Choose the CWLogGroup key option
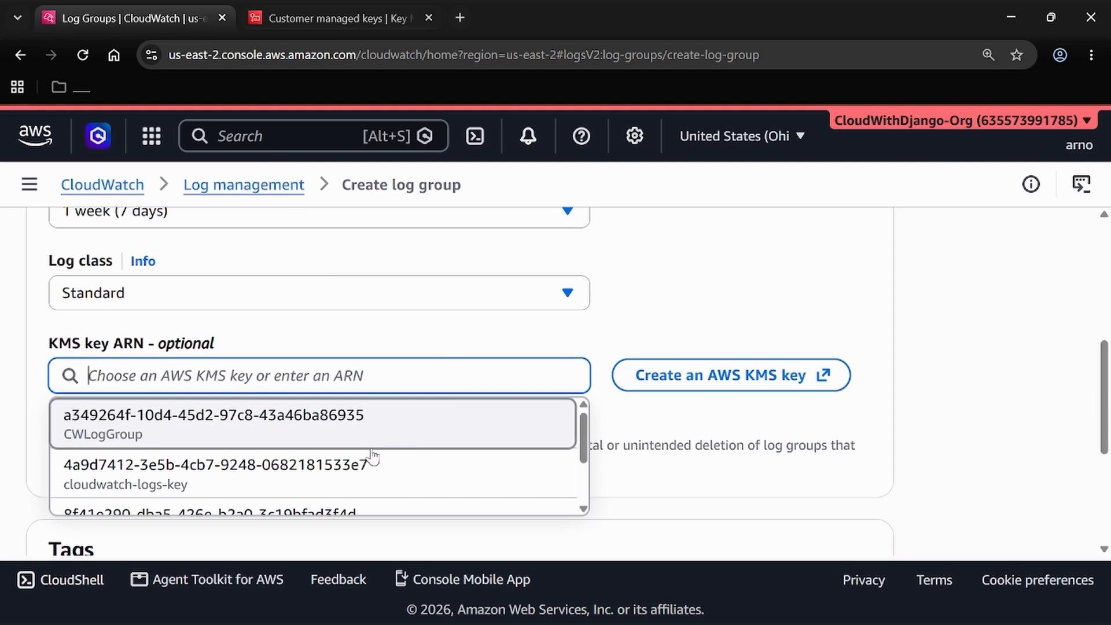This screenshot has width=1111, height=625. 313,424
